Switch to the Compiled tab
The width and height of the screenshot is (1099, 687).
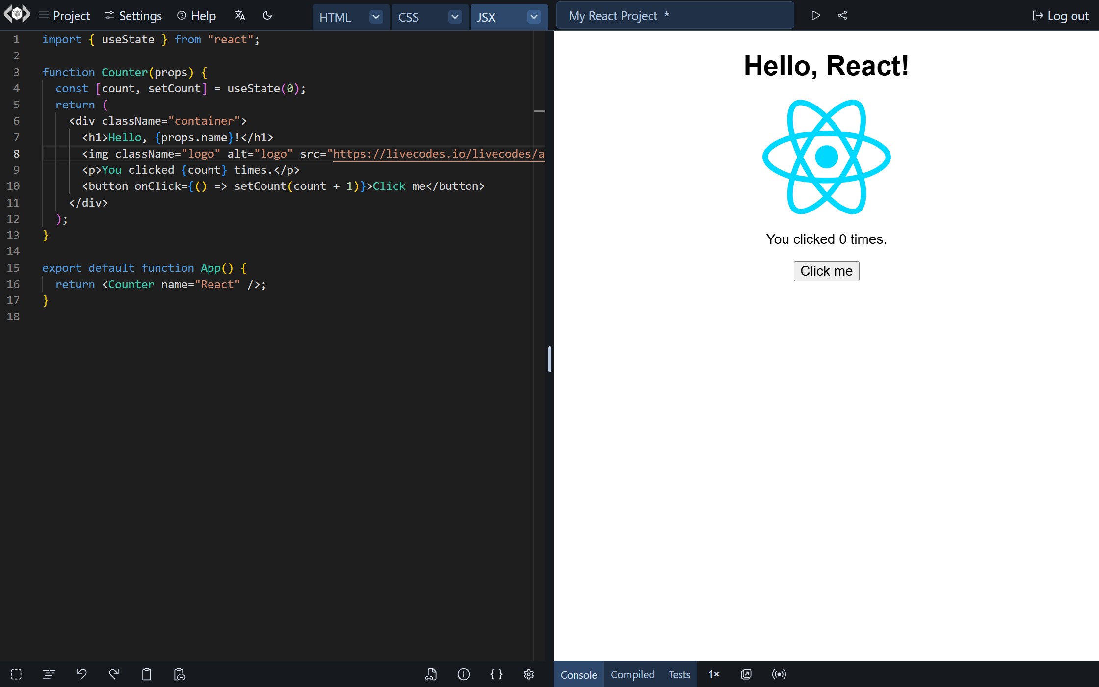point(632,674)
